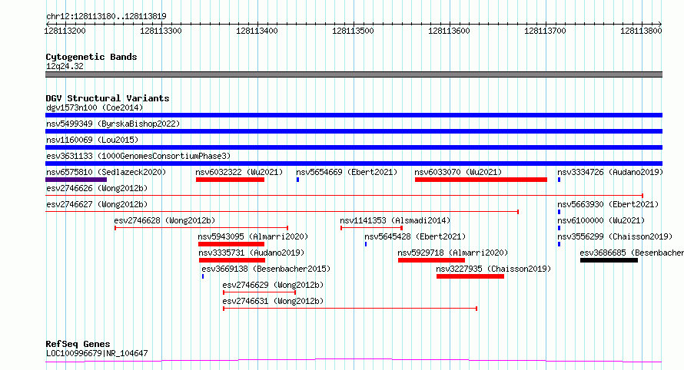Viewport: 684px width, 370px height.
Task: Select the nsv1141353 (Alsmadi2014) label
Action: point(395,220)
